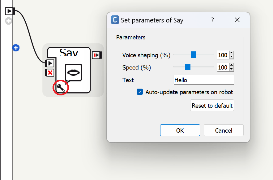This screenshot has width=273, height=180.
Task: Click the blue plus icon on the diagram
Action: (16, 48)
